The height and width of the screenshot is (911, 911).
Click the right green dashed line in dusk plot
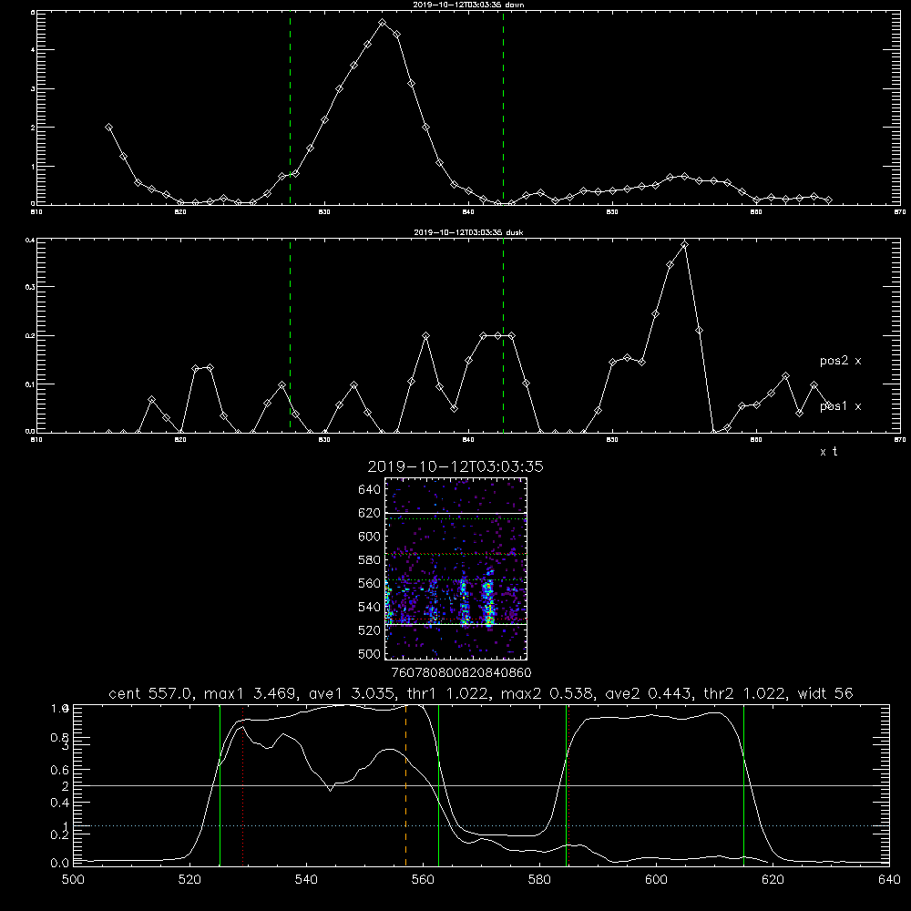(503, 336)
